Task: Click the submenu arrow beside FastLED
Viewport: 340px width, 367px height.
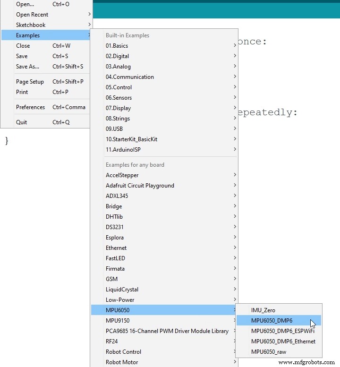Action: pos(235,258)
